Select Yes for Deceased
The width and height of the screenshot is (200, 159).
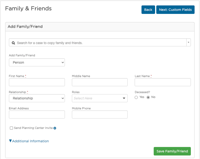tap(136, 97)
